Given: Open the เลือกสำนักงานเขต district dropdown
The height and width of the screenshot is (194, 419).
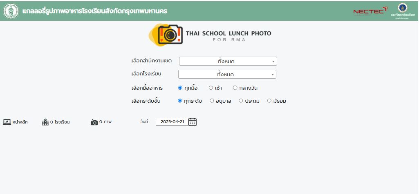Looking at the screenshot, I should (x=228, y=61).
